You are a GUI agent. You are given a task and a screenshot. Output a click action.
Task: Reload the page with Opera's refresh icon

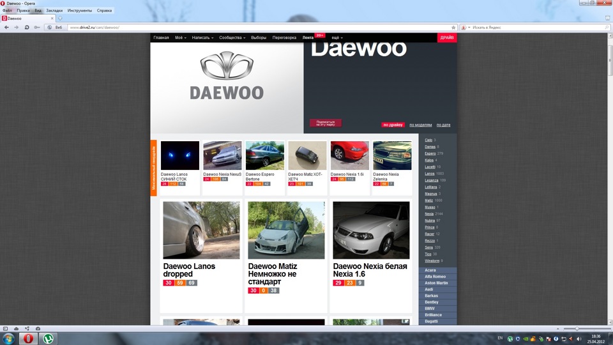[27, 27]
